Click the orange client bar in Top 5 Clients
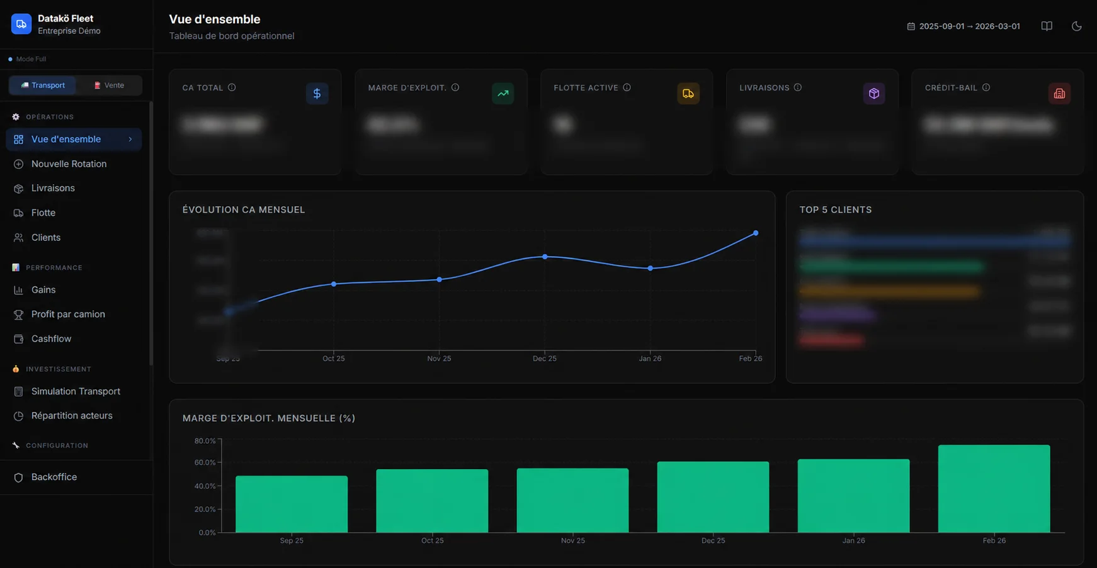The height and width of the screenshot is (568, 1097). click(x=890, y=291)
